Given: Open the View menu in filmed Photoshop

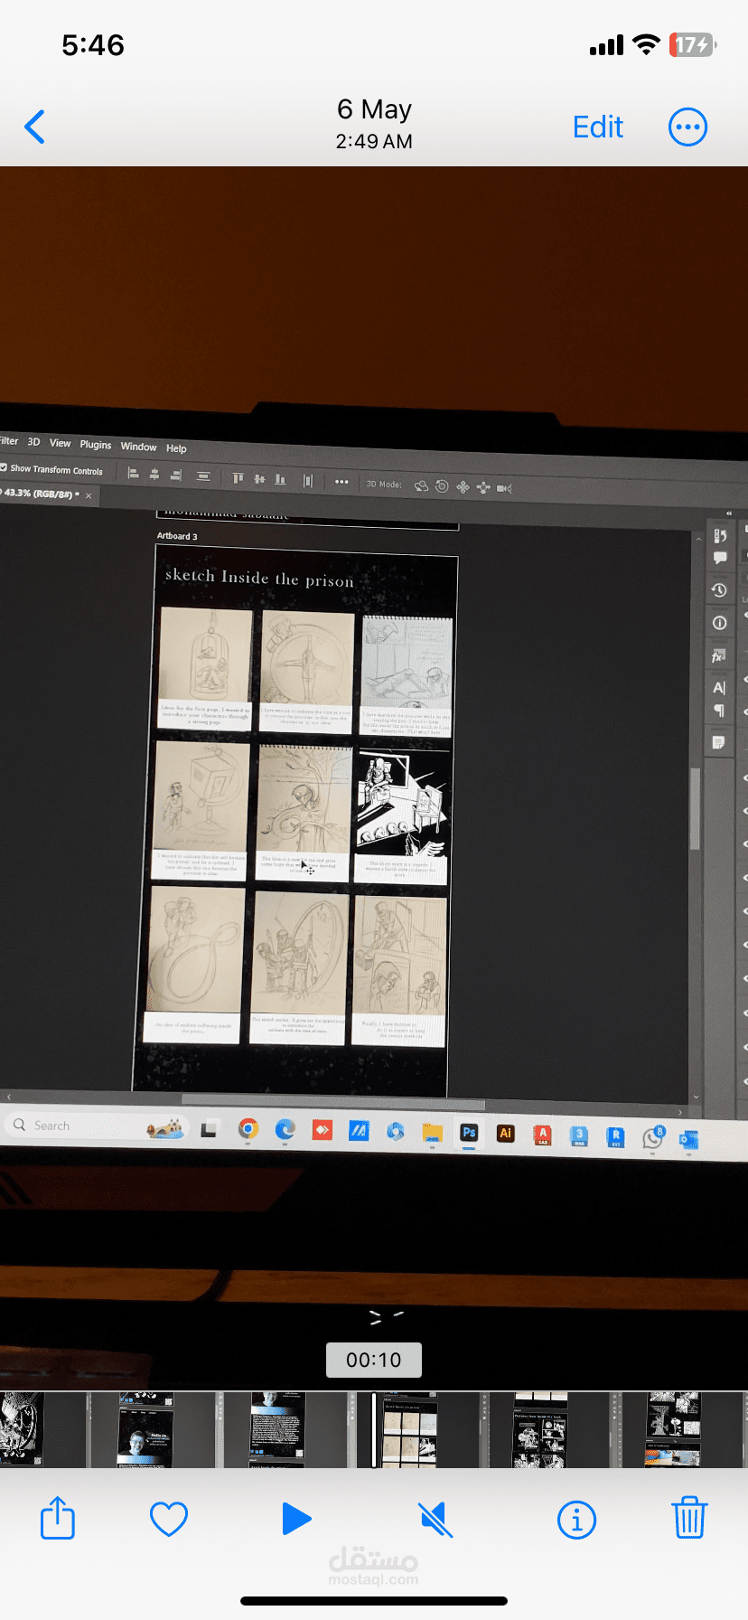Looking at the screenshot, I should [x=60, y=443].
